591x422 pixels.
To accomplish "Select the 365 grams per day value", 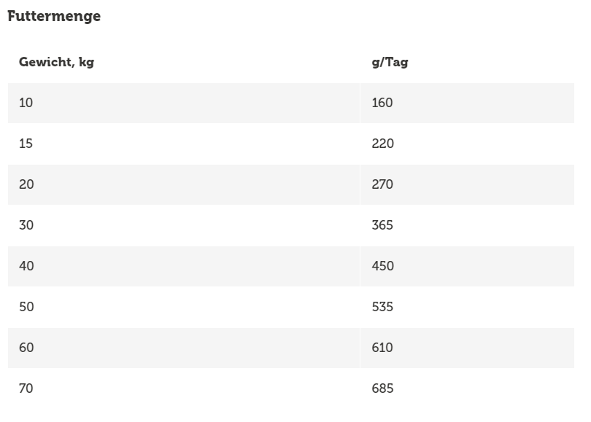I will coord(382,225).
